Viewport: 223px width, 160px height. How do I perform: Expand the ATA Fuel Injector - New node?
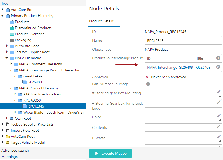point(15,94)
